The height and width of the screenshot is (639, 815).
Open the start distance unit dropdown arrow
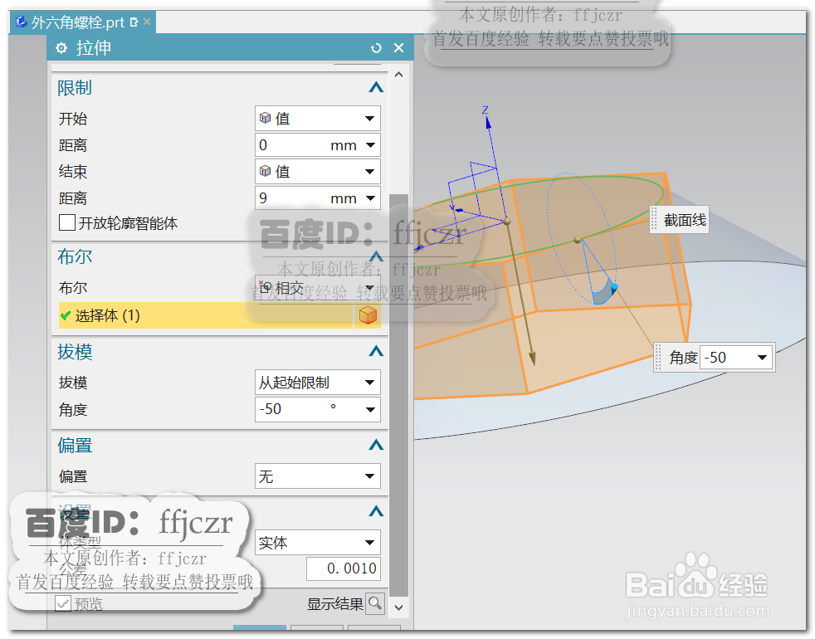tap(370, 145)
